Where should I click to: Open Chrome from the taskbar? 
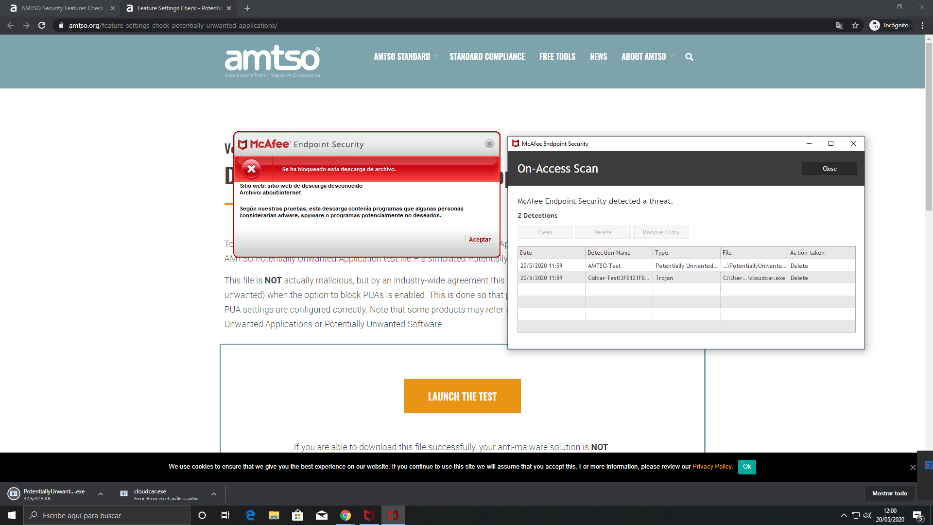(x=346, y=515)
